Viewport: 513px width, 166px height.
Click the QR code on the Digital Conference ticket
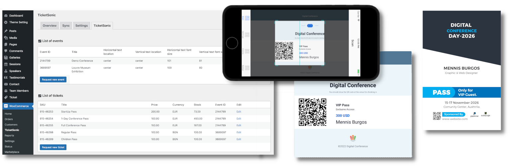tap(312, 112)
